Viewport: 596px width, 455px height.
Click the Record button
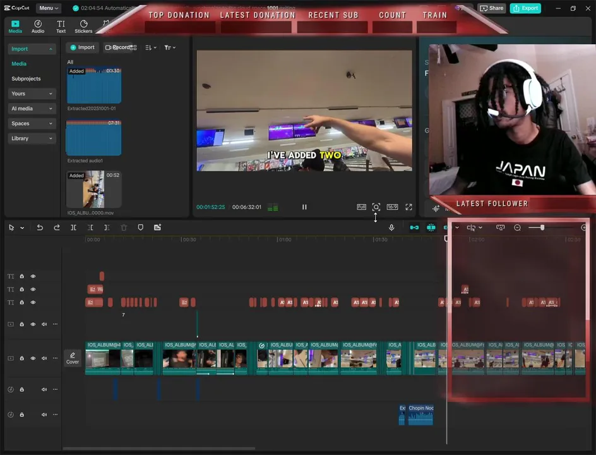[x=119, y=47]
